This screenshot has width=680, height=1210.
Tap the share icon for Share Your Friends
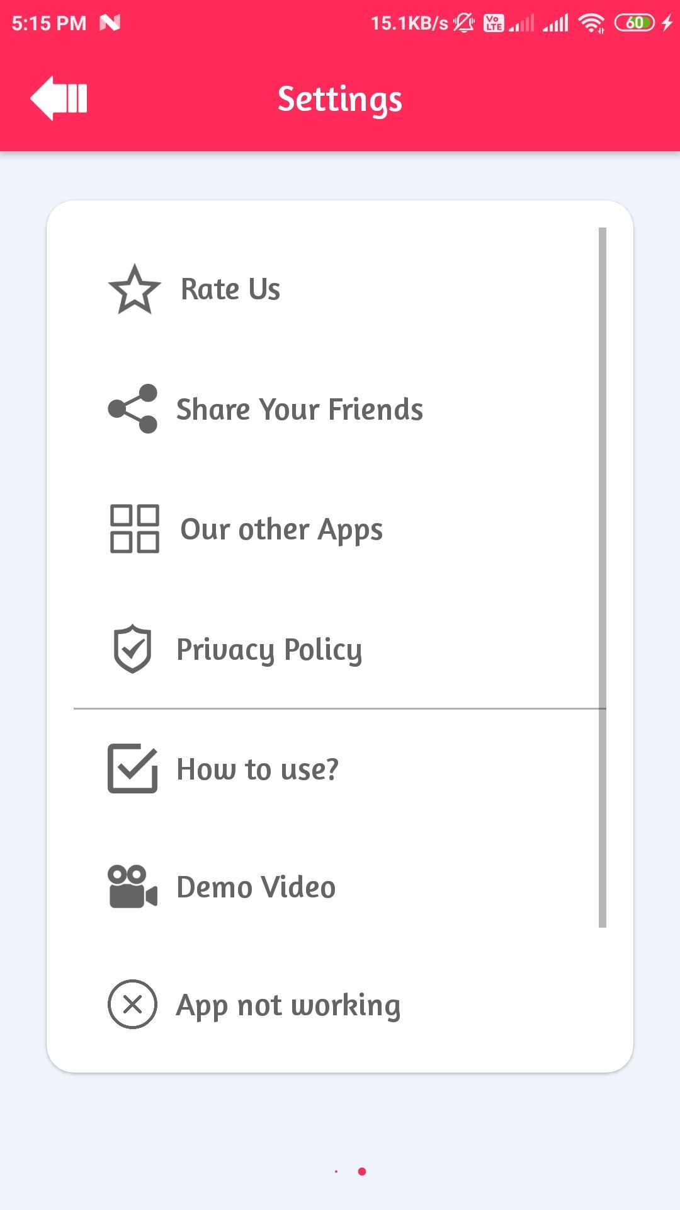pos(132,408)
